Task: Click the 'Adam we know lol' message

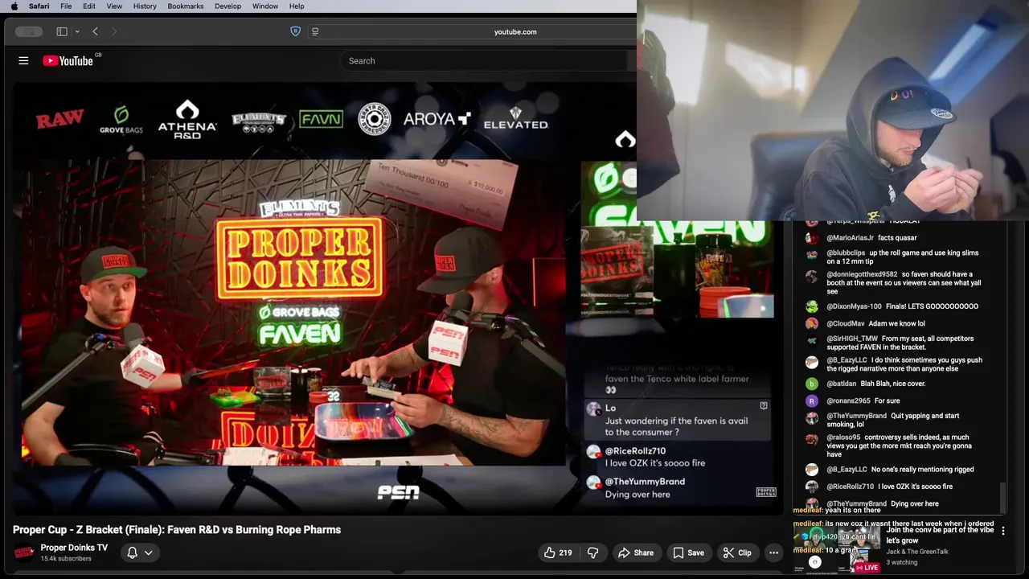Action: pos(896,323)
